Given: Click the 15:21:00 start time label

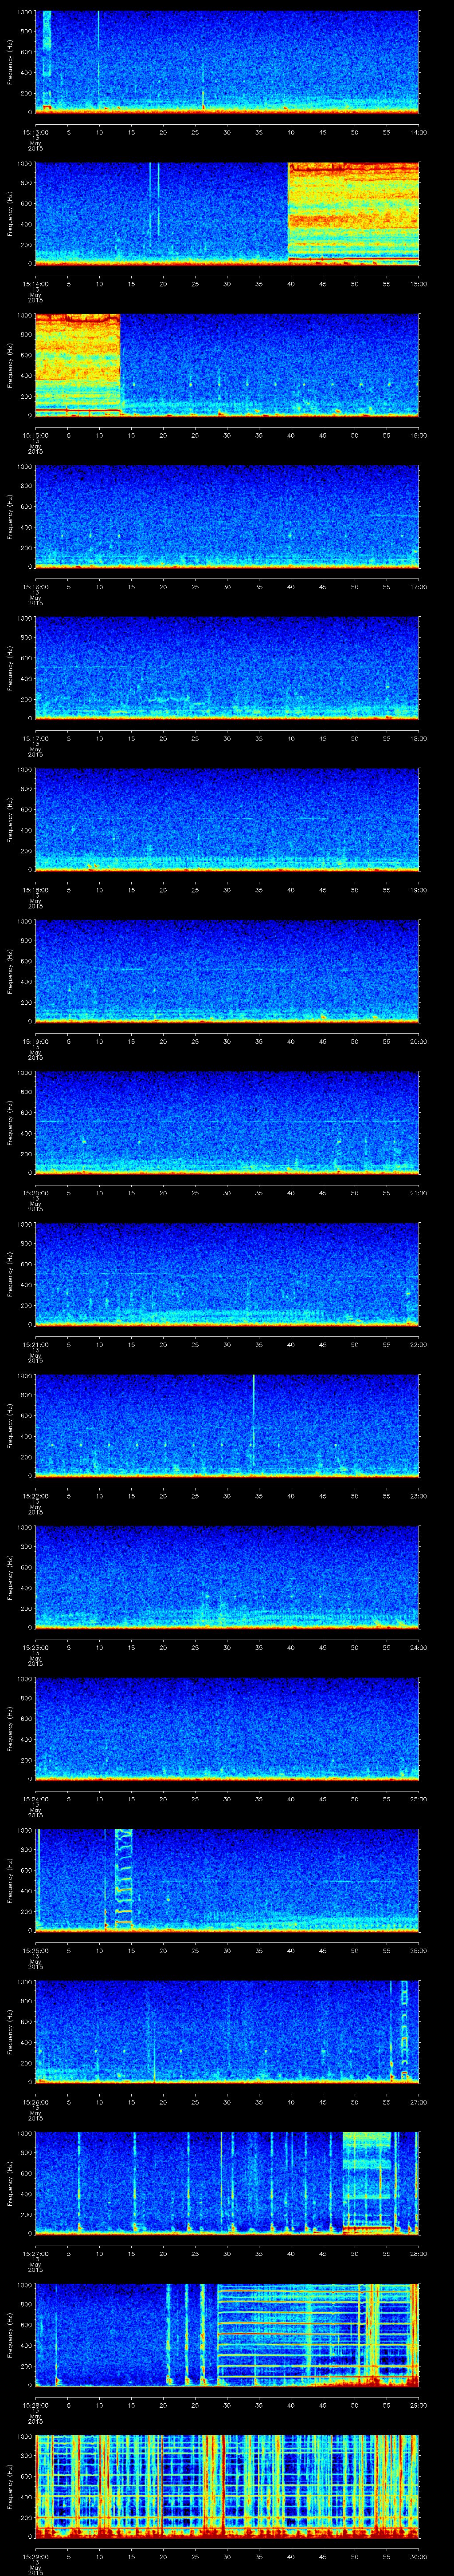Looking at the screenshot, I should (35, 1344).
